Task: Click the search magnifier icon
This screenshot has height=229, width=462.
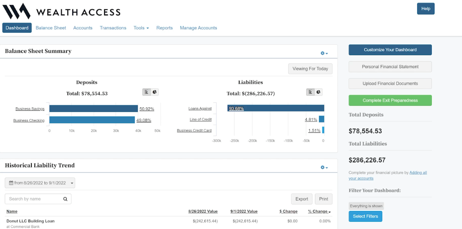Action: 65,199
